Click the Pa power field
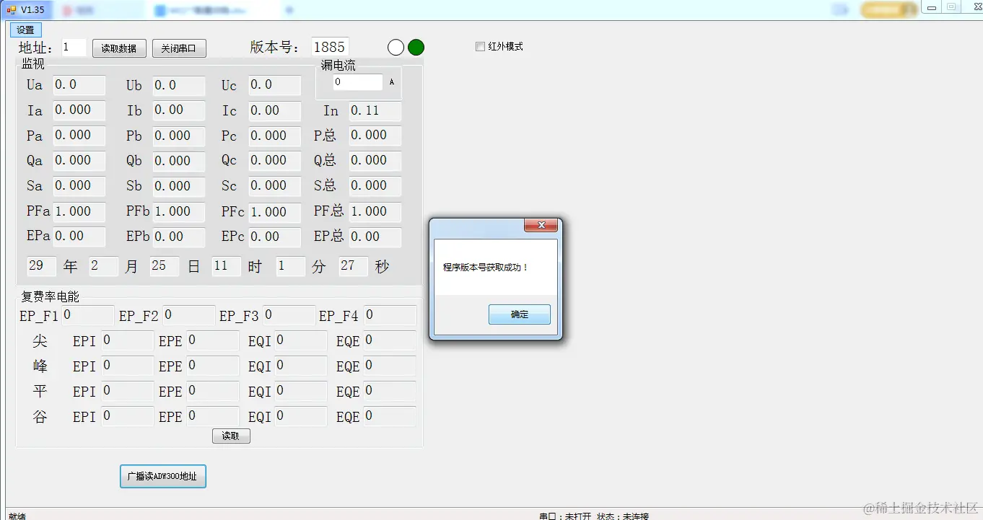The height and width of the screenshot is (520, 983). (x=79, y=136)
